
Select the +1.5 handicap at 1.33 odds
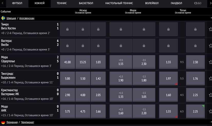pos(121,95)
